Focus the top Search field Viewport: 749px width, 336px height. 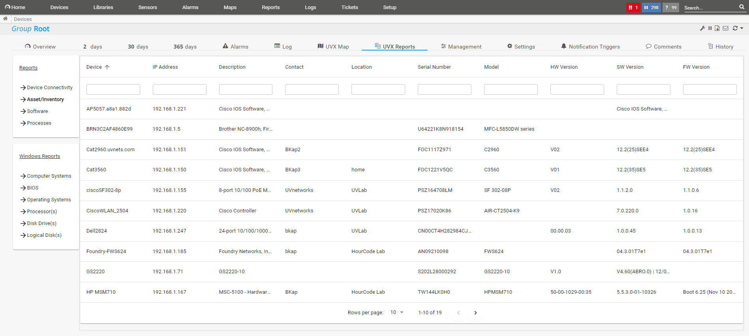click(711, 8)
